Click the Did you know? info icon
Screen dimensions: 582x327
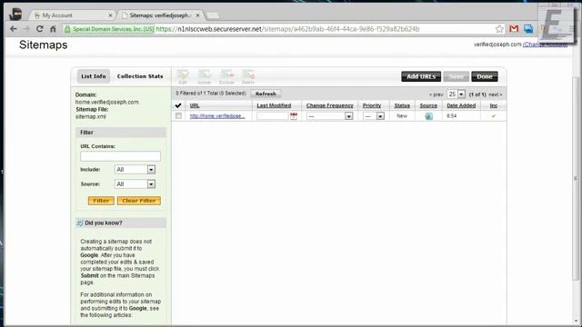tap(79, 223)
